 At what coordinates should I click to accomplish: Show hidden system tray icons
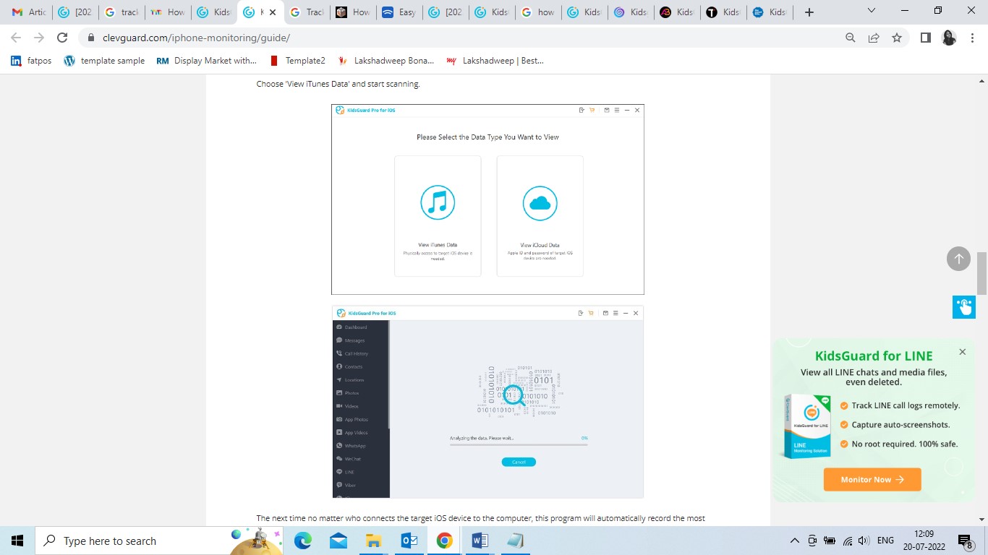click(x=794, y=541)
